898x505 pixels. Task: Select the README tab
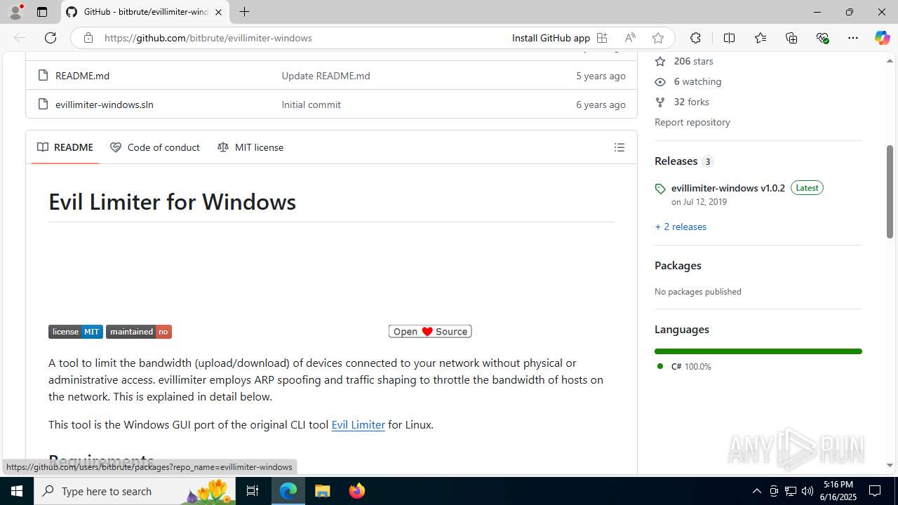click(x=65, y=147)
